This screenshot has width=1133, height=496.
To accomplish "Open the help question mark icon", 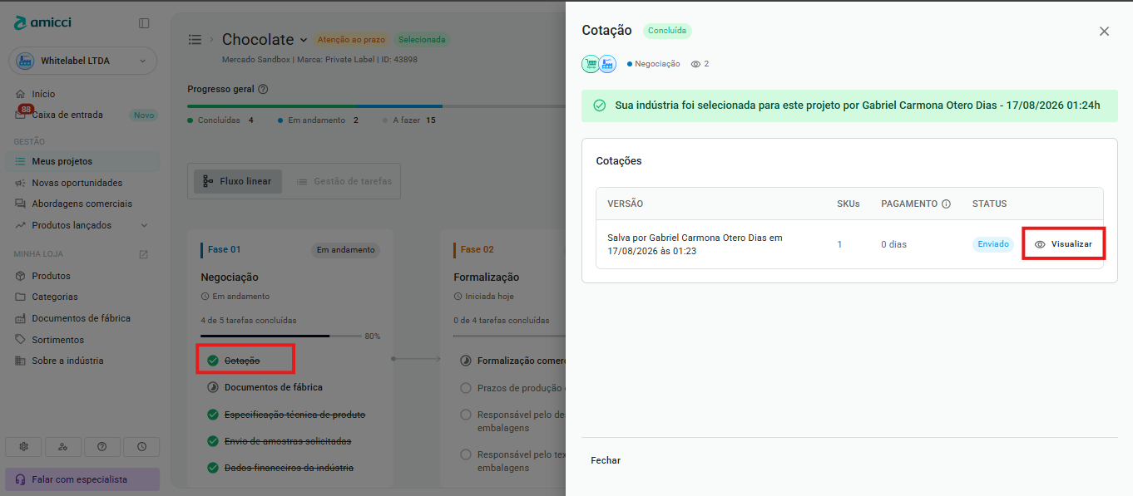I will (102, 447).
